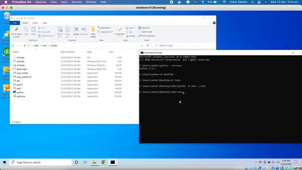The image size is (302, 170).
Task: Click the red Delete X icon
Action: (x=76, y=29)
